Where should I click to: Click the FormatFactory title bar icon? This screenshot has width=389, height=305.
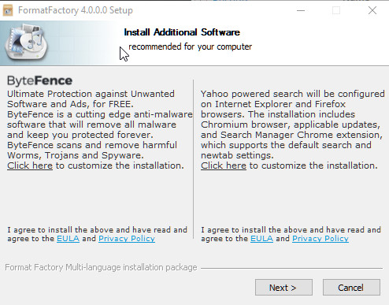8,10
